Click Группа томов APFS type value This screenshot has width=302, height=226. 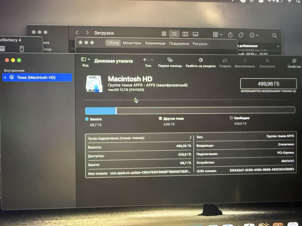pos(280,136)
